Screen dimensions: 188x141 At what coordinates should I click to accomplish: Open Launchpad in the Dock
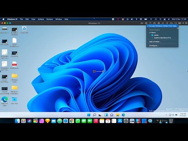coord(23,121)
